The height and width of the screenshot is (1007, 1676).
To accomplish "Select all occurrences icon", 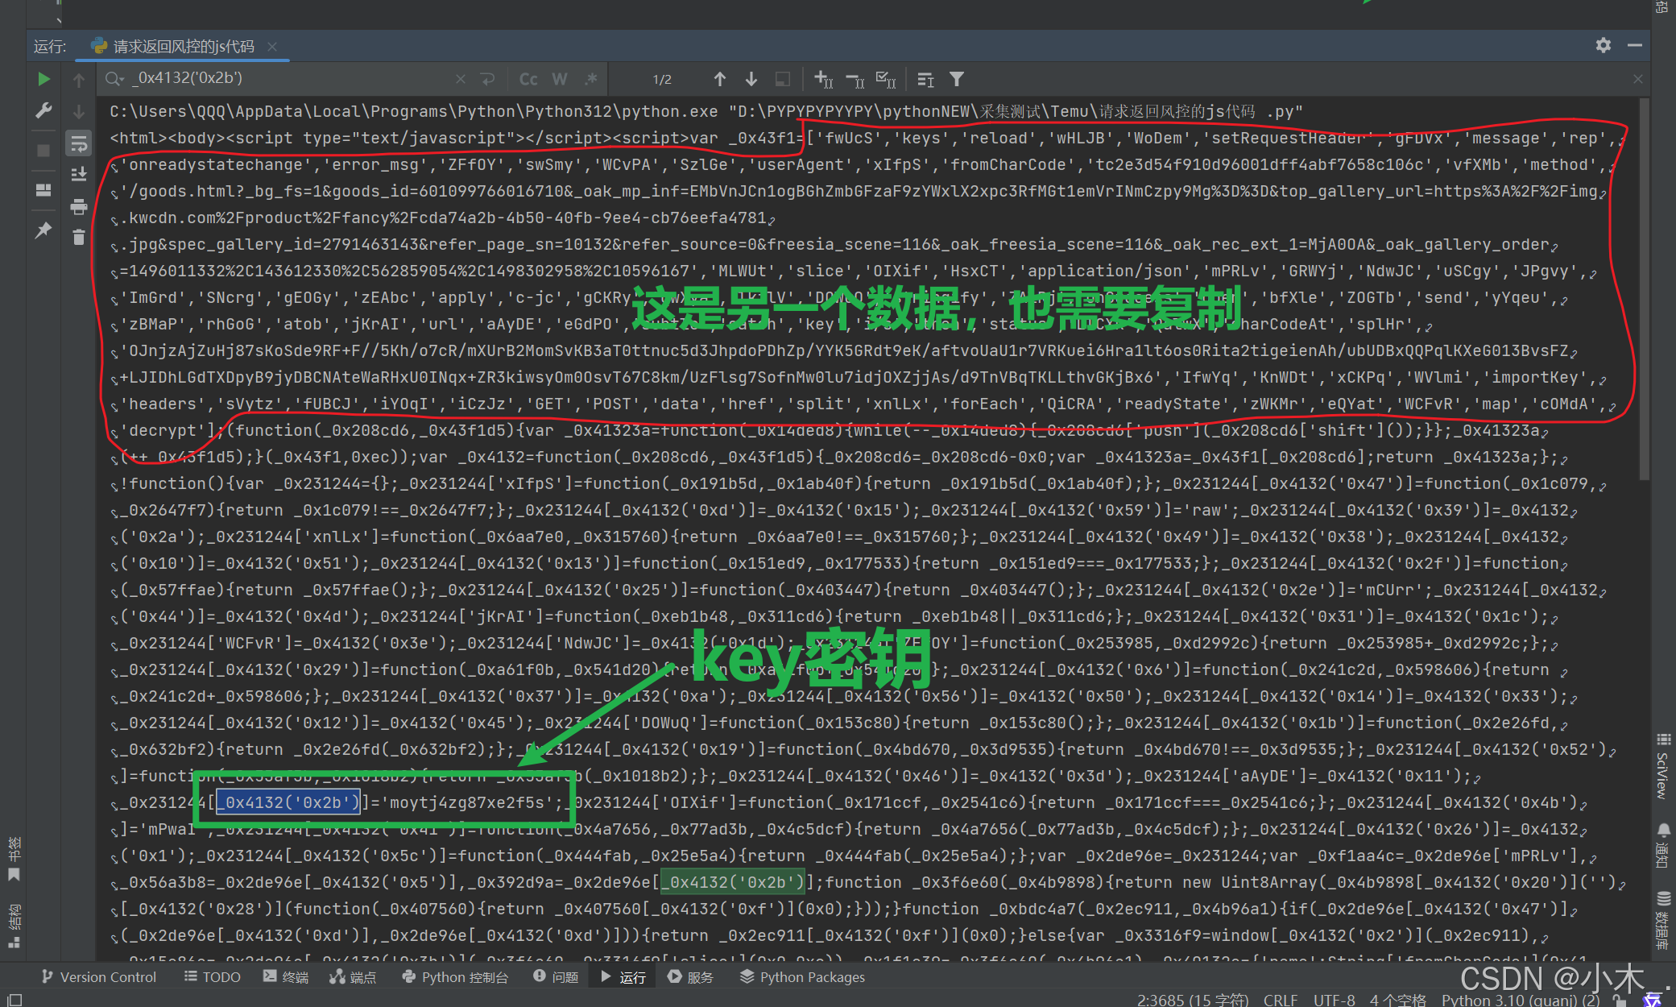I will [886, 79].
